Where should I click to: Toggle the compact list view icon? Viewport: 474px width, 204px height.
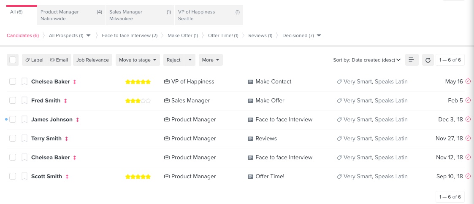tap(411, 60)
